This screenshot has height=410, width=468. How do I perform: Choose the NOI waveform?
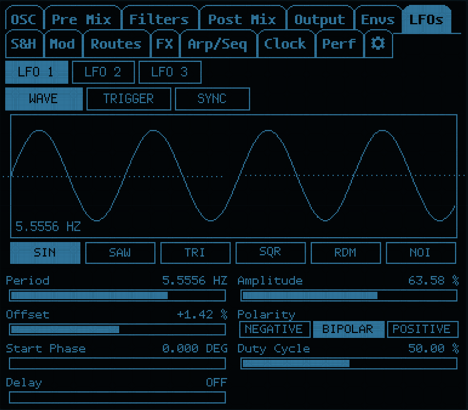421,253
